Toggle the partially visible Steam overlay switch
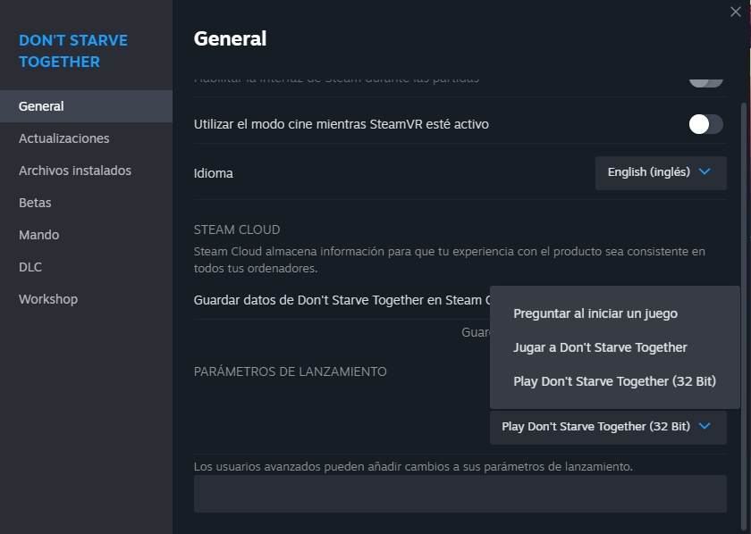Image resolution: width=751 pixels, height=534 pixels. coord(705,80)
